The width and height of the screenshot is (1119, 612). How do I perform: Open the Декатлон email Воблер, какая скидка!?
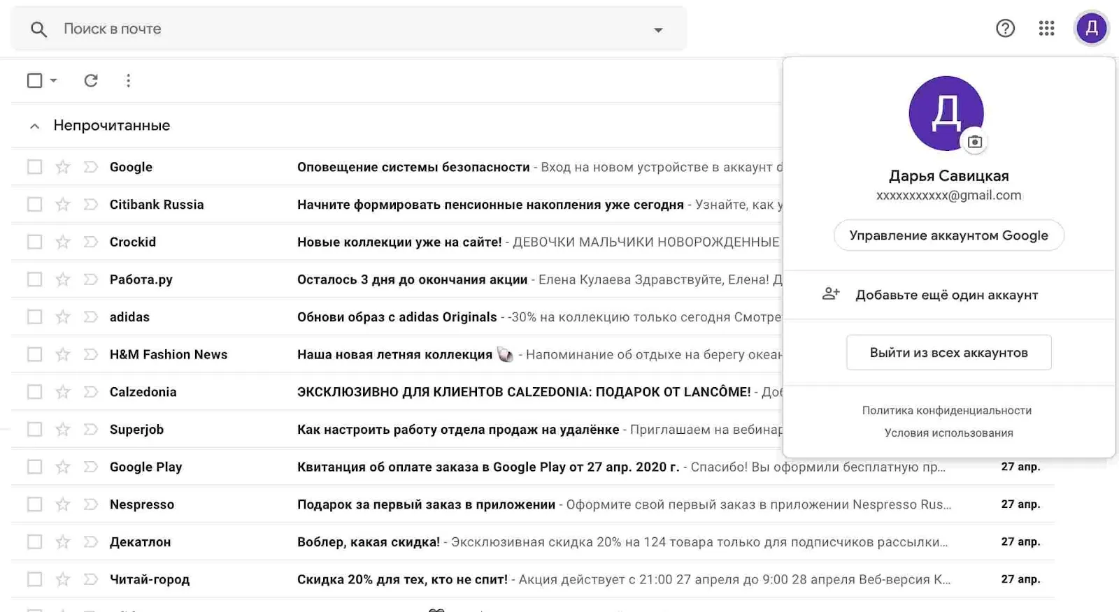point(533,541)
